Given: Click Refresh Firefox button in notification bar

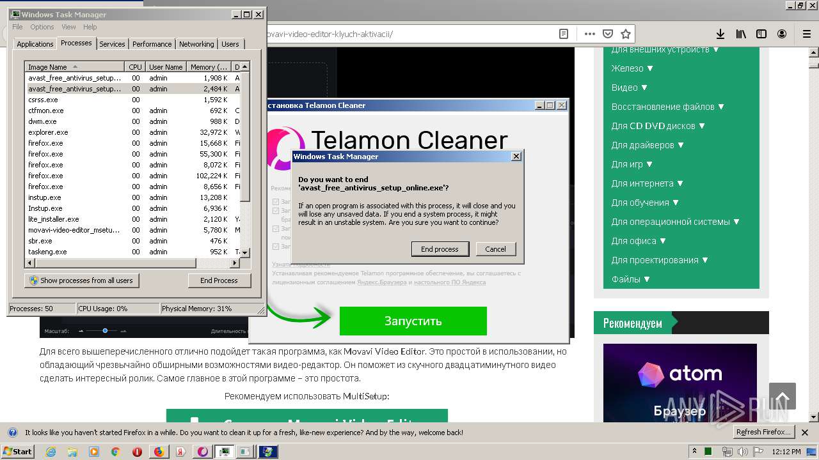Looking at the screenshot, I should pyautogui.click(x=763, y=432).
